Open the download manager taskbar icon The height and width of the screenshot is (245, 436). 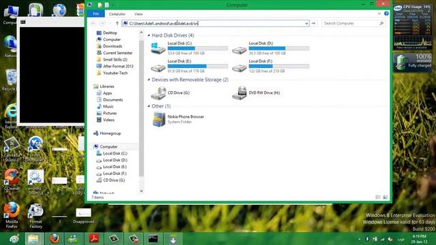(x=173, y=239)
